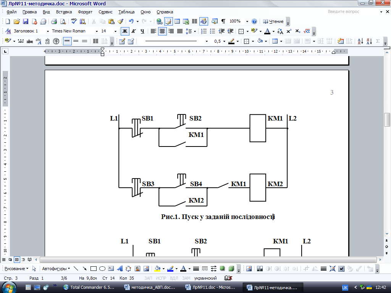Click the UK language indicator in tray
Screen dimensions: 391x293
tap(345, 288)
